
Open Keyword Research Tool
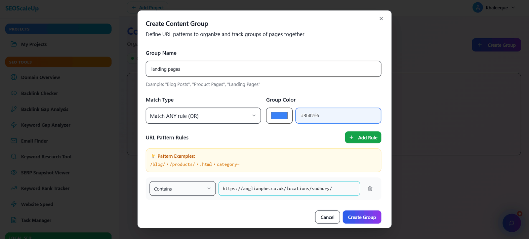46,157
